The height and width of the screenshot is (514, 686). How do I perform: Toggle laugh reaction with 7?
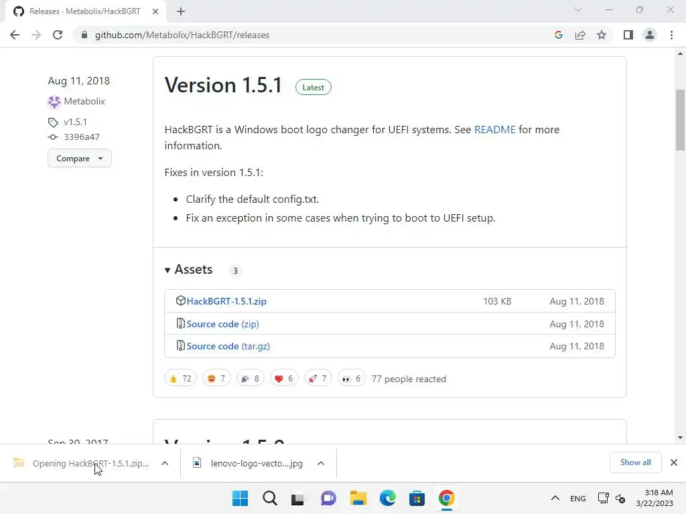point(216,379)
